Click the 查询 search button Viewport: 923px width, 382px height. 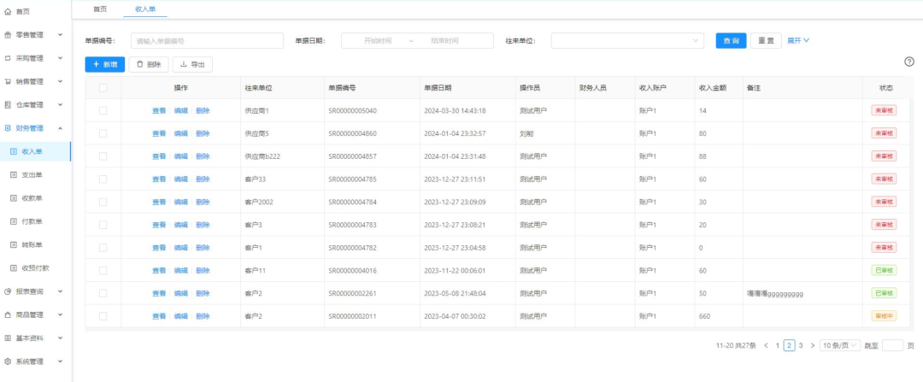[x=731, y=40]
